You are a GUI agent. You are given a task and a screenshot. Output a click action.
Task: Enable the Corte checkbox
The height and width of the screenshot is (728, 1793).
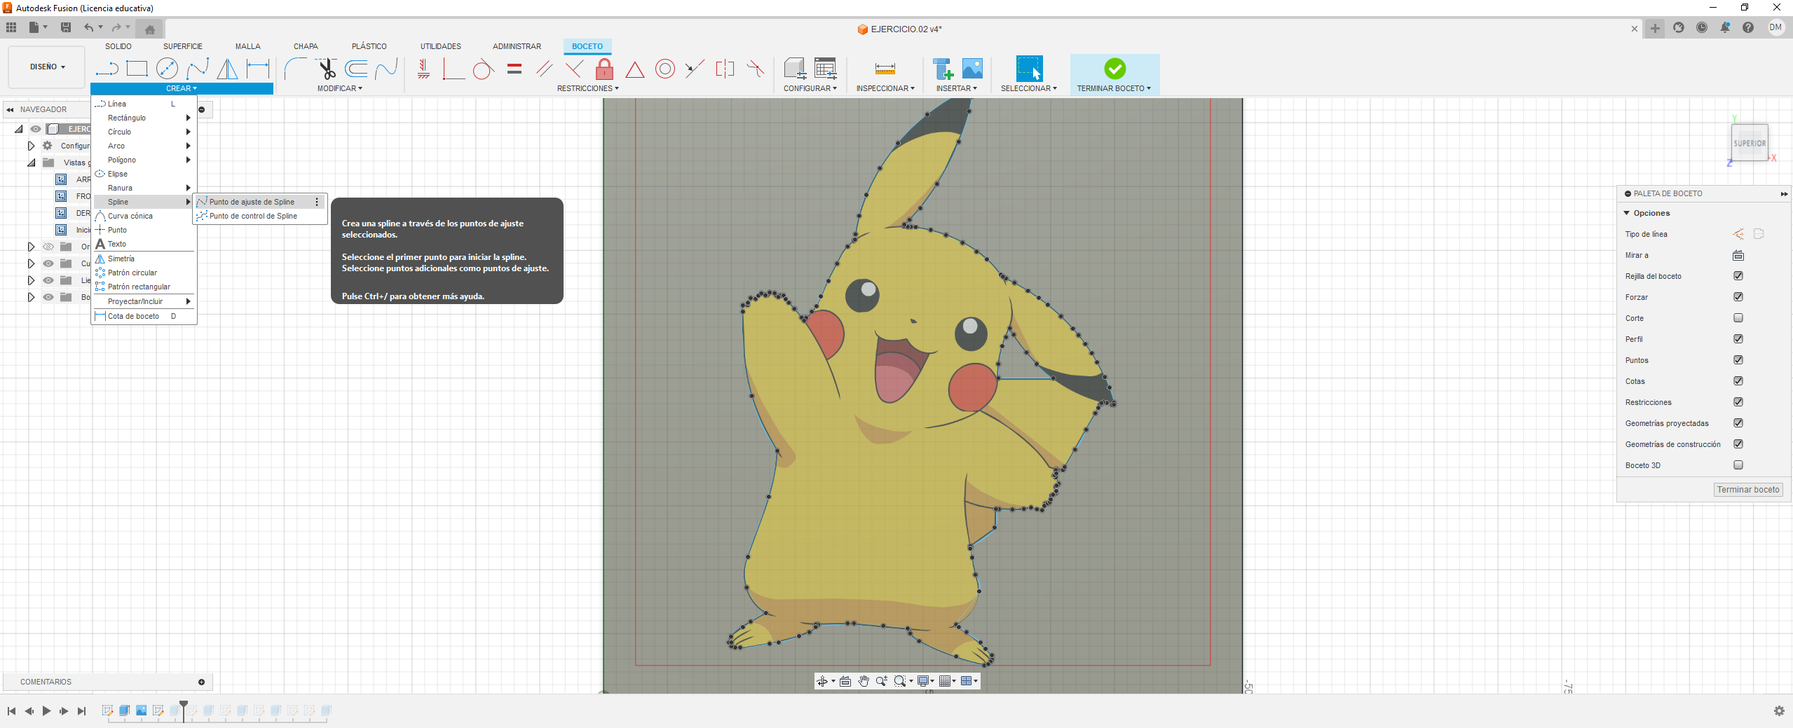click(x=1738, y=318)
